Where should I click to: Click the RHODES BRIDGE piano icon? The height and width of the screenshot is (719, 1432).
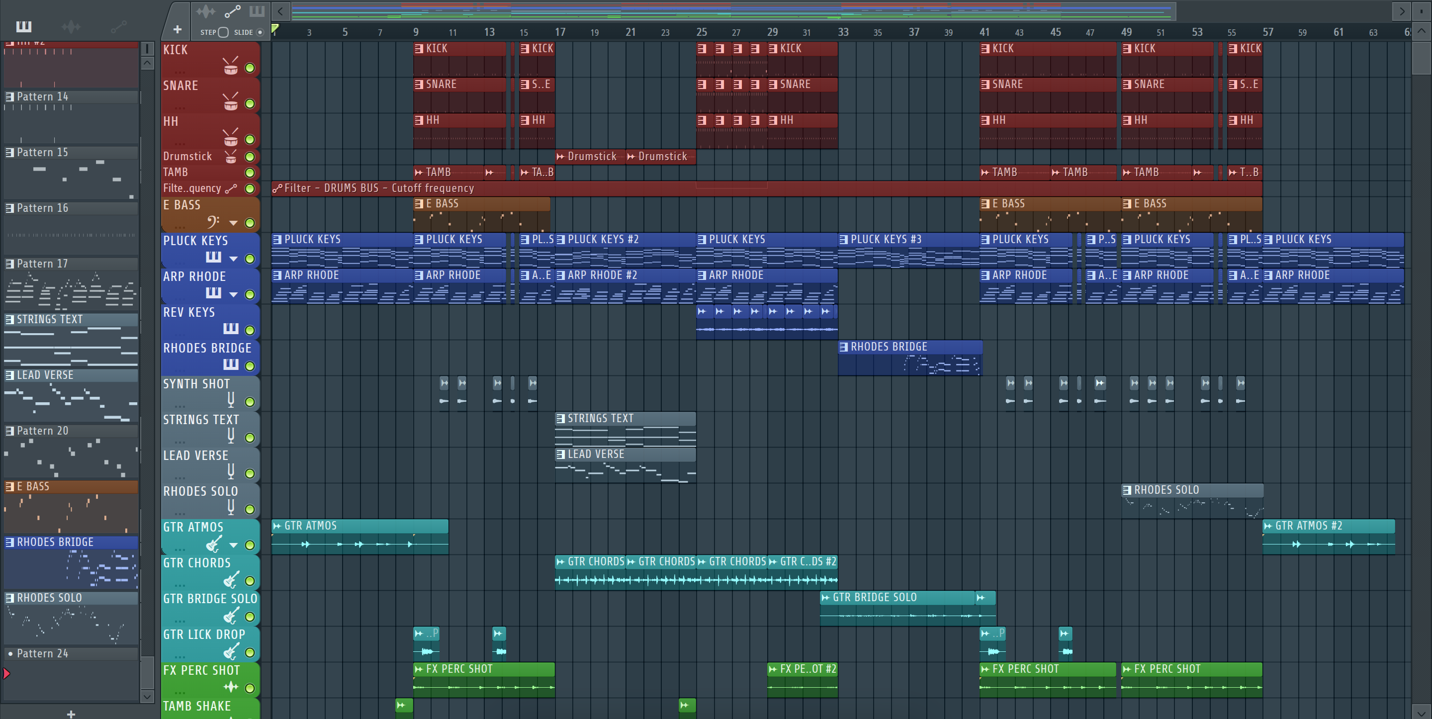tap(231, 364)
